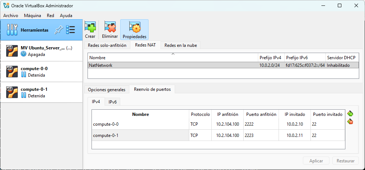Open the Máquina menu

coord(32,16)
